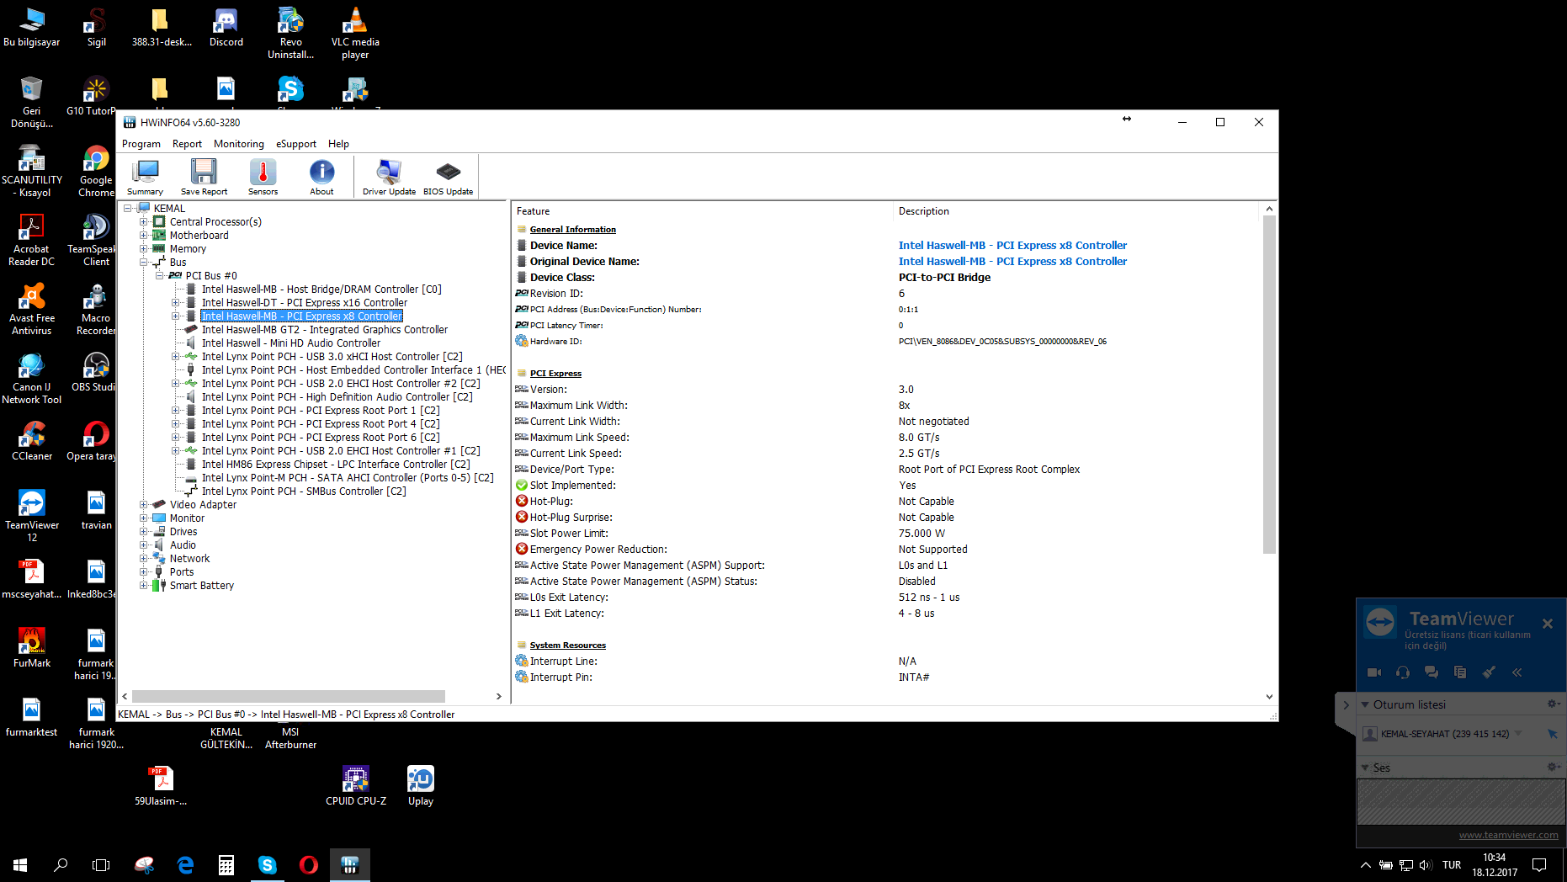Screen dimensions: 1567x882
Task: Open the FurMark desktop icon
Action: point(32,648)
